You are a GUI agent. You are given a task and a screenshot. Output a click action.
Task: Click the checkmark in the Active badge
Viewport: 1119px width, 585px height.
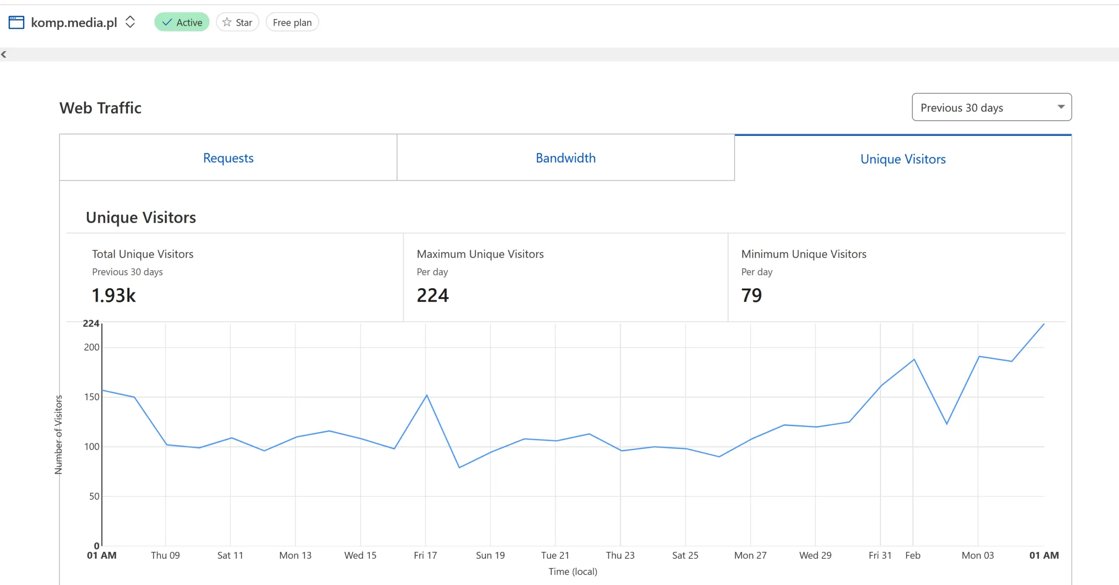tap(167, 22)
